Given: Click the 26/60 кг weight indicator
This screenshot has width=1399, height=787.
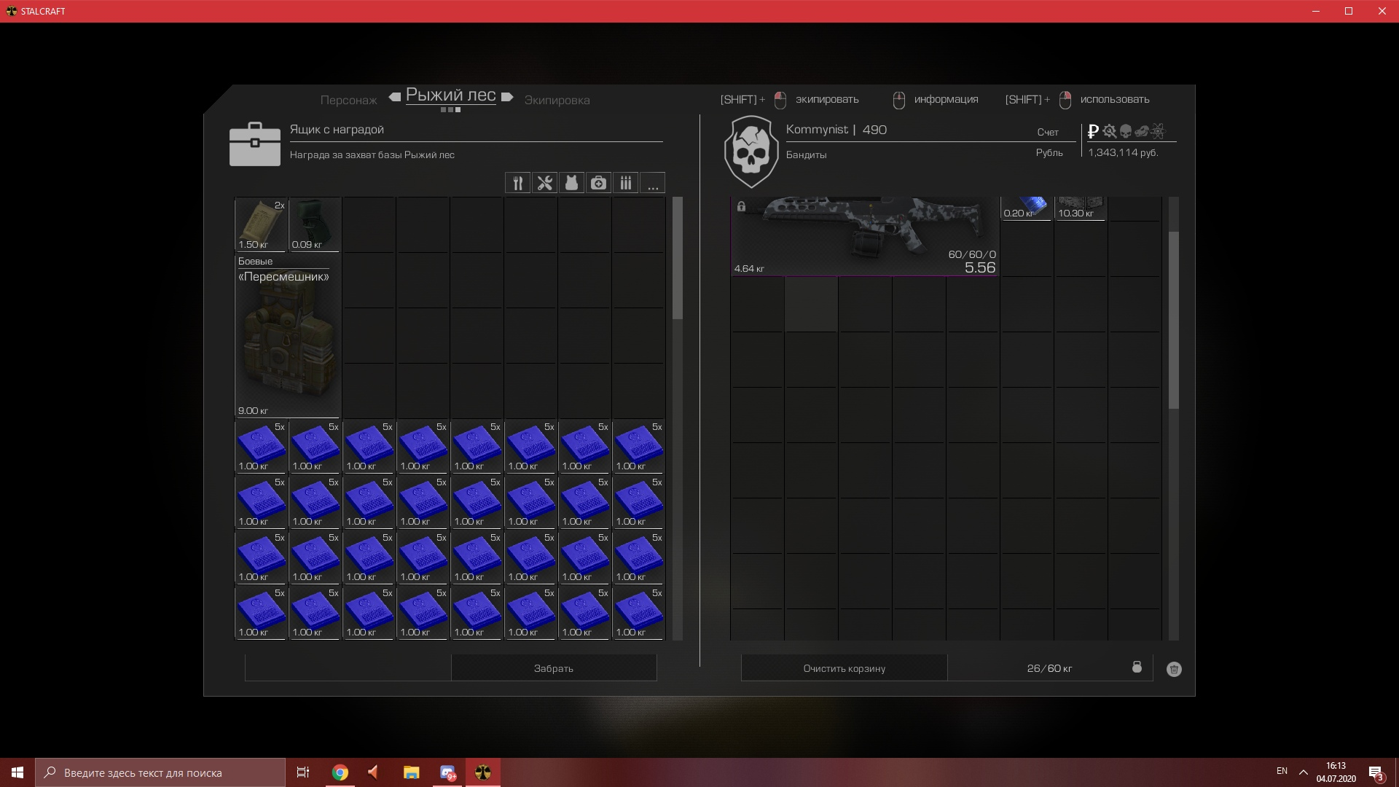Looking at the screenshot, I should click(x=1049, y=668).
